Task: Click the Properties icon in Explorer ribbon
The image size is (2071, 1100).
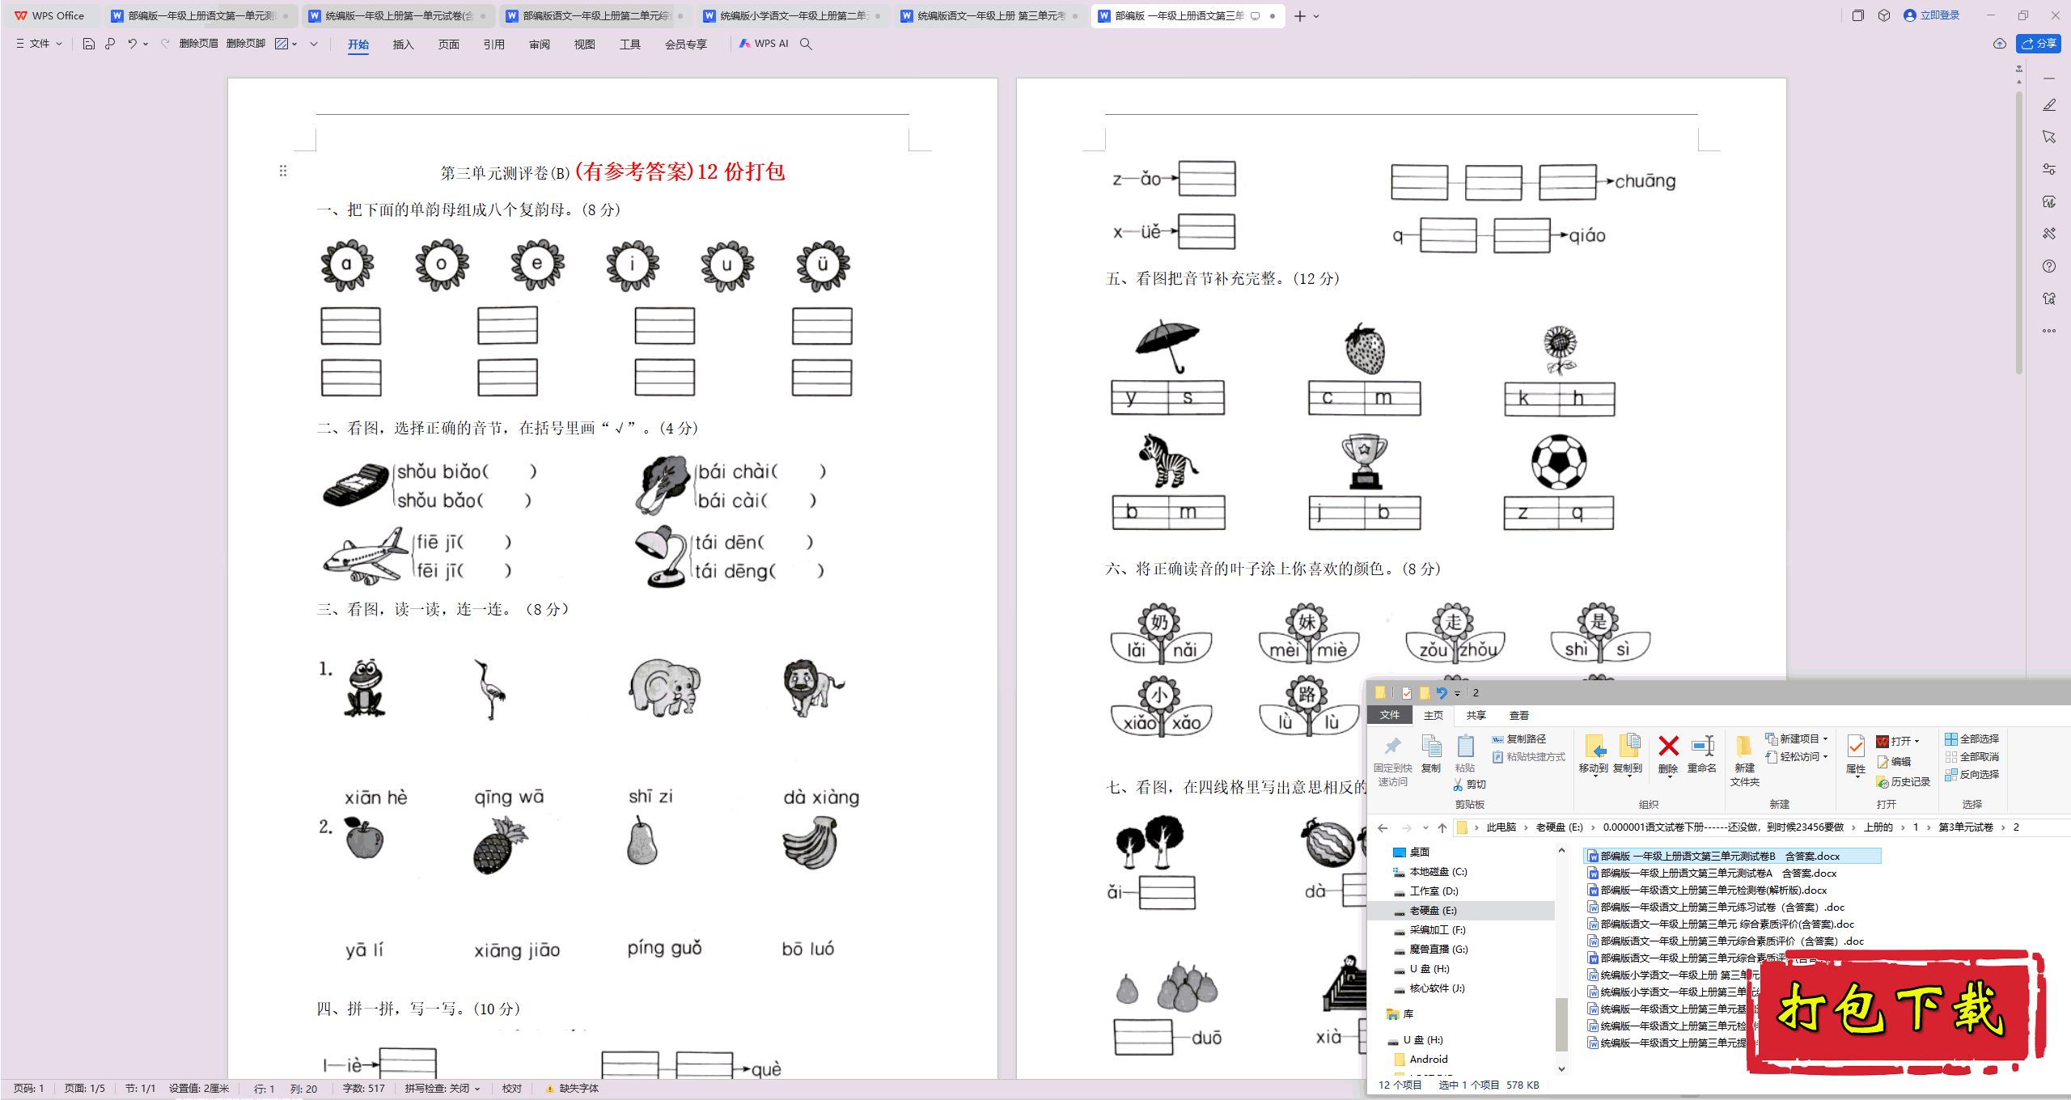Action: coord(1856,746)
